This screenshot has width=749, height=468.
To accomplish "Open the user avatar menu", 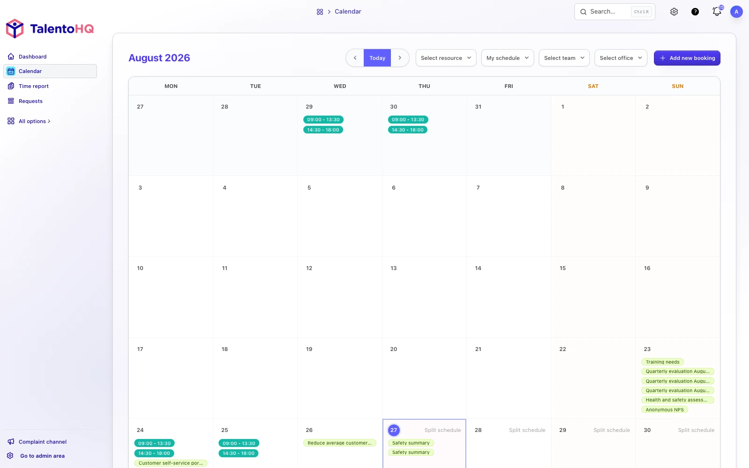I will point(736,12).
